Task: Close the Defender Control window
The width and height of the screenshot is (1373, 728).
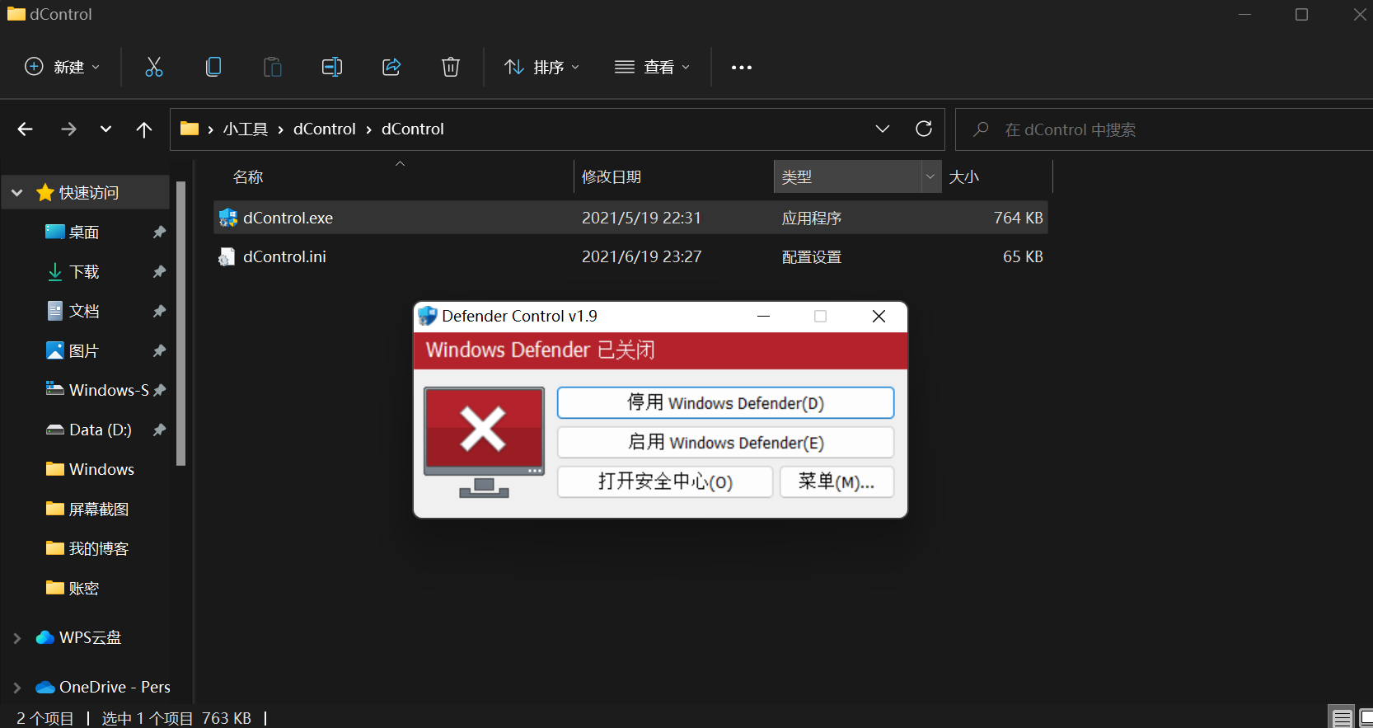Action: point(879,317)
